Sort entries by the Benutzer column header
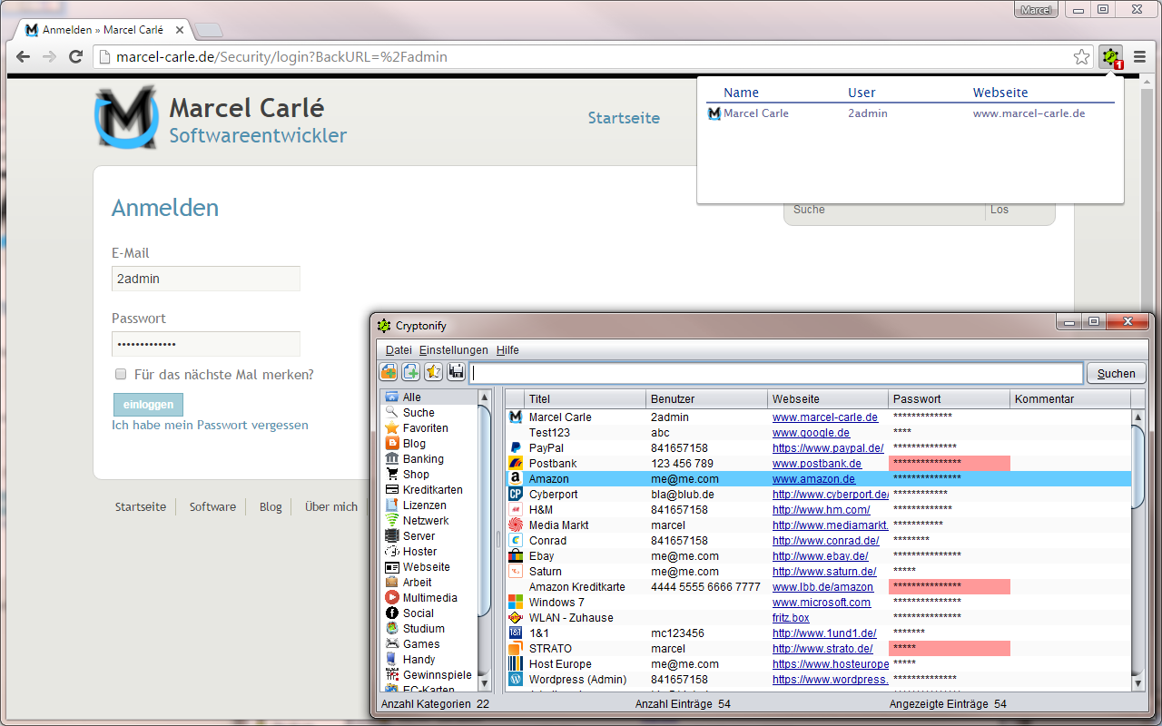This screenshot has width=1162, height=726. (x=706, y=399)
